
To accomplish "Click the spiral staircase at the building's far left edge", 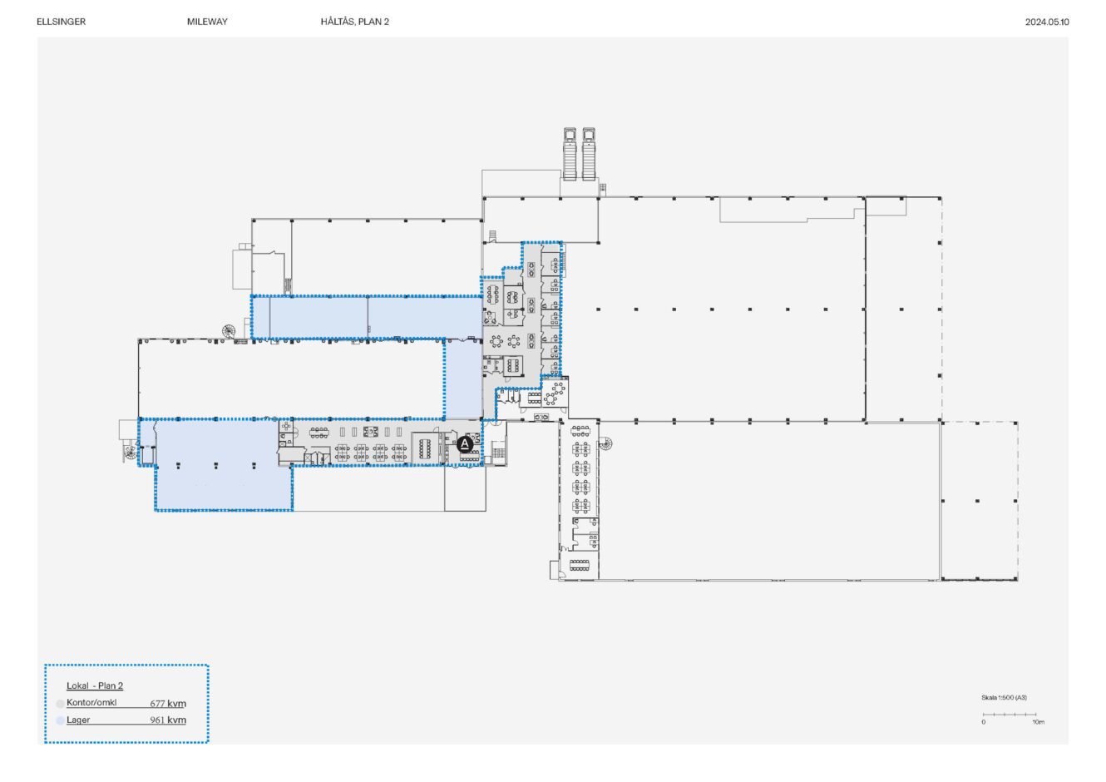I will pos(130,453).
